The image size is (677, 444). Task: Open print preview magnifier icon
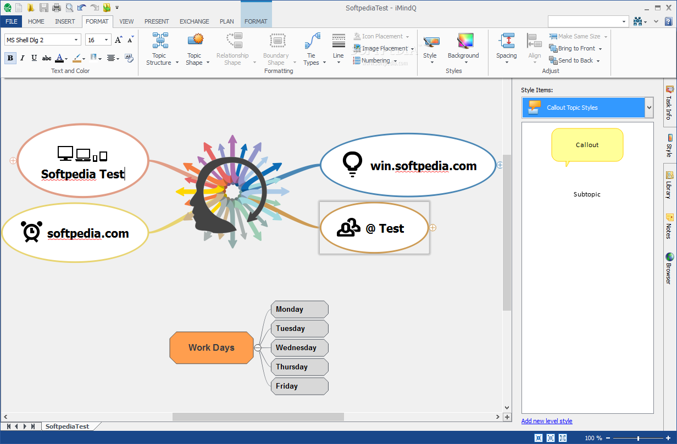point(69,8)
